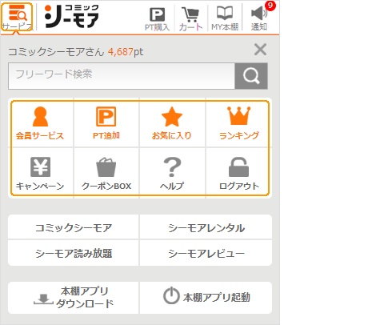Open the サービス menu icon

(17, 17)
